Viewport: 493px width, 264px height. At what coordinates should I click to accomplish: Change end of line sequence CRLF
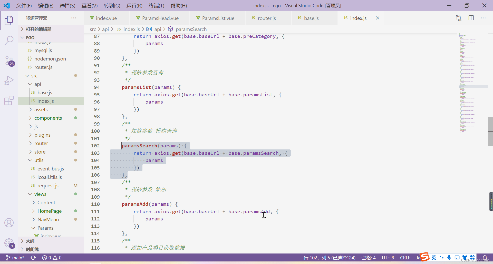[405, 258]
